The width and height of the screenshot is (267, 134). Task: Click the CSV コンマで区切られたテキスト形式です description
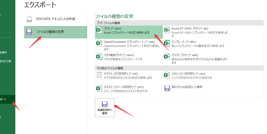click(x=192, y=78)
